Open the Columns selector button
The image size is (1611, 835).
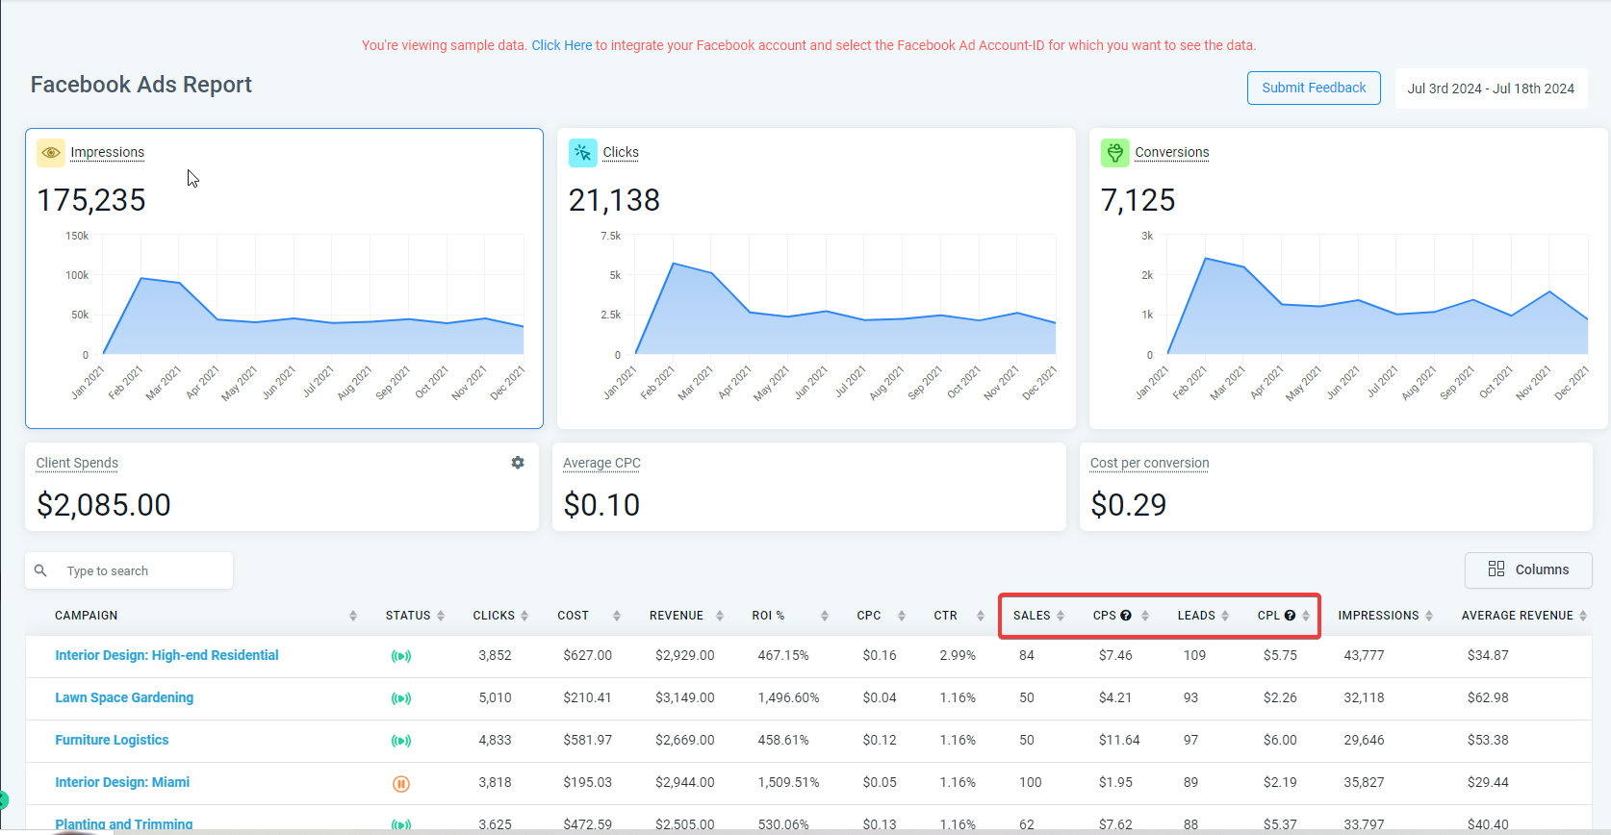tap(1528, 569)
